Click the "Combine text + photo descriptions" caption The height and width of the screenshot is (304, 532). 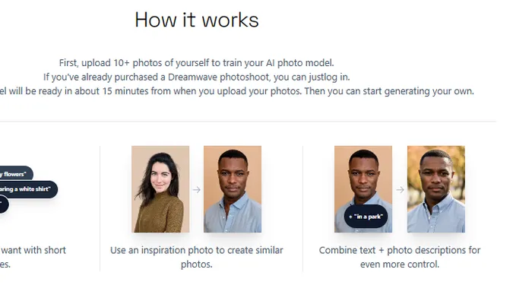point(400,250)
